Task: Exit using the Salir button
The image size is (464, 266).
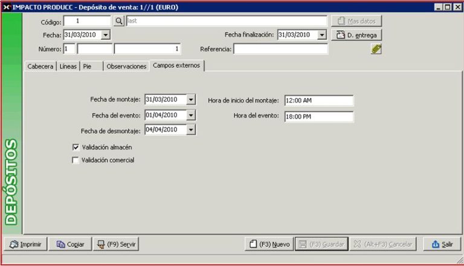Action: (x=442, y=244)
